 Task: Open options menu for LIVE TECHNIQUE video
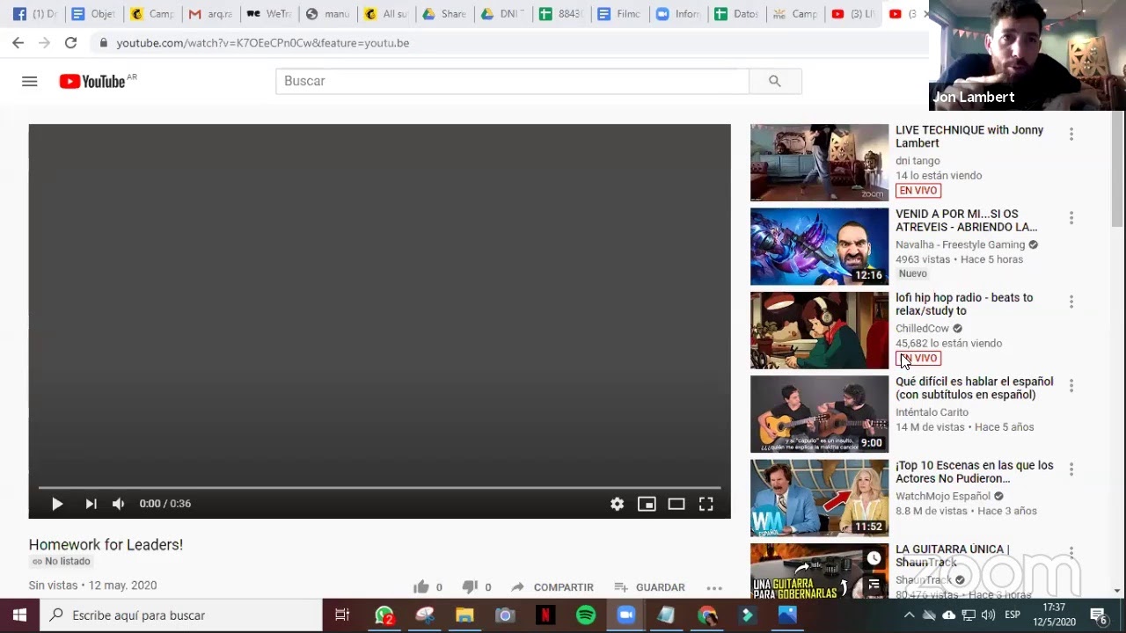coord(1071,135)
